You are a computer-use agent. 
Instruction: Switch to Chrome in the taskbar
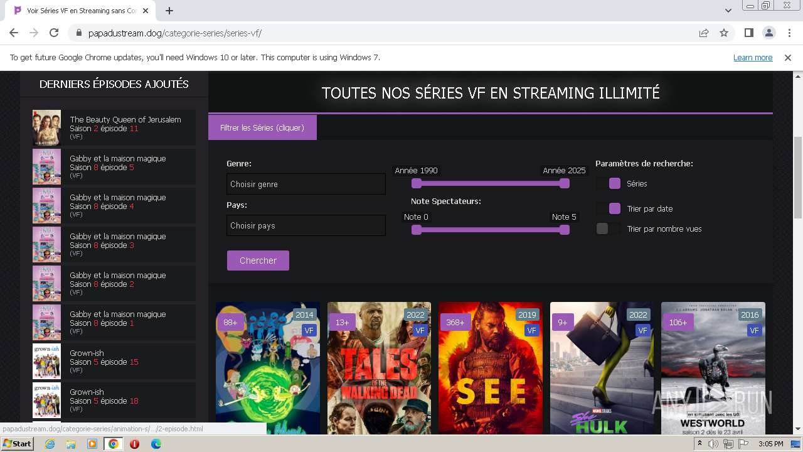tap(114, 444)
